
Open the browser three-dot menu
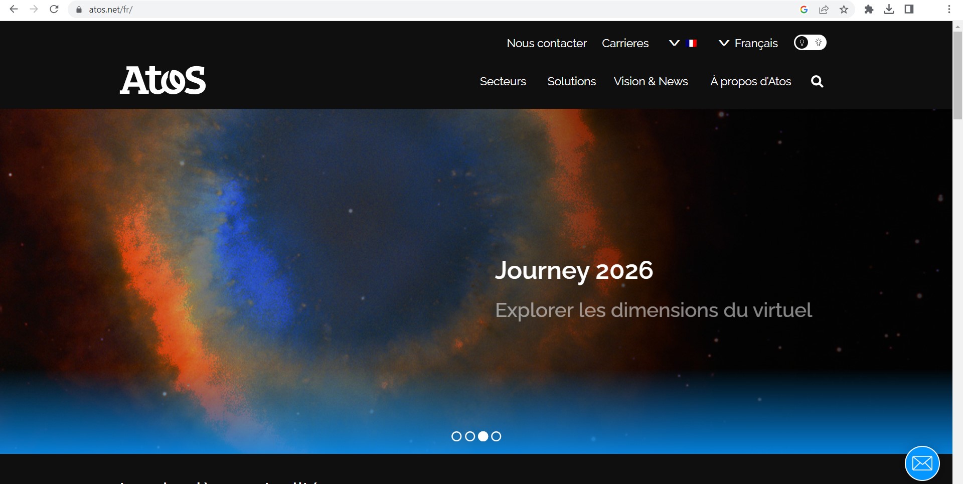[x=949, y=10]
